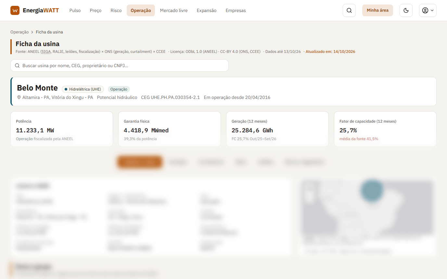The image size is (447, 279).
Task: Click the magnifier icon in search field
Action: (x=17, y=66)
